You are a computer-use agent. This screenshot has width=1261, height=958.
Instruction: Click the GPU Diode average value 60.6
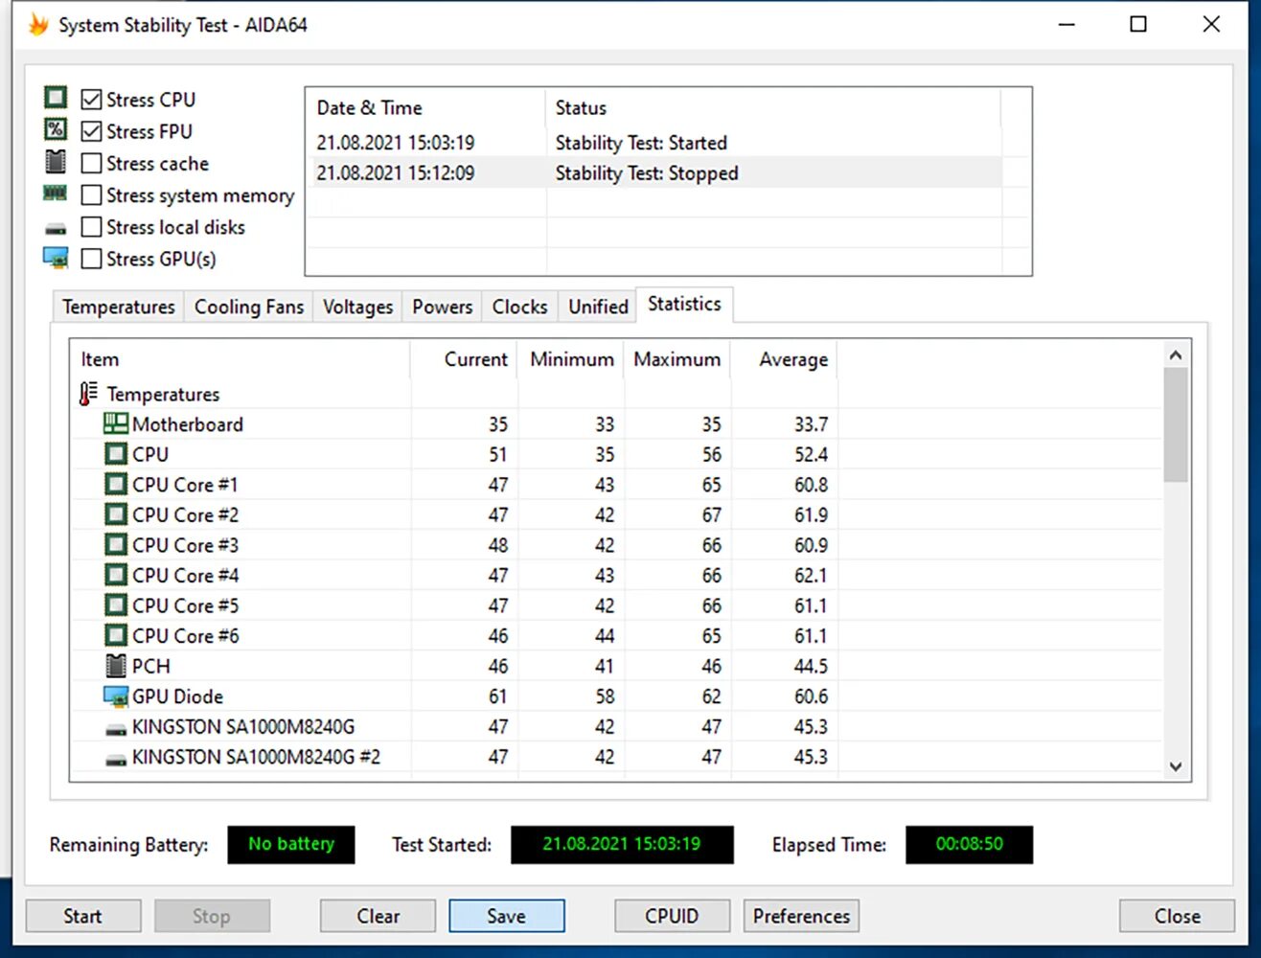[811, 696]
